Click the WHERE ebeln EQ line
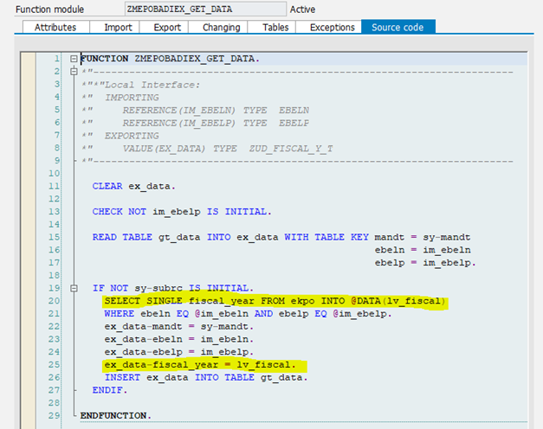The height and width of the screenshot is (429, 543). 248,314
